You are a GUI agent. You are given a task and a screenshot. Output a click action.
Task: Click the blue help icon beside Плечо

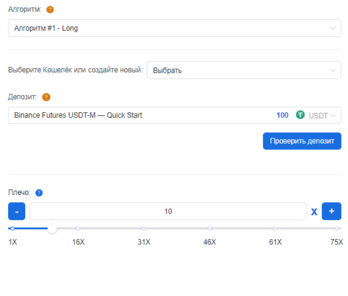pos(39,193)
